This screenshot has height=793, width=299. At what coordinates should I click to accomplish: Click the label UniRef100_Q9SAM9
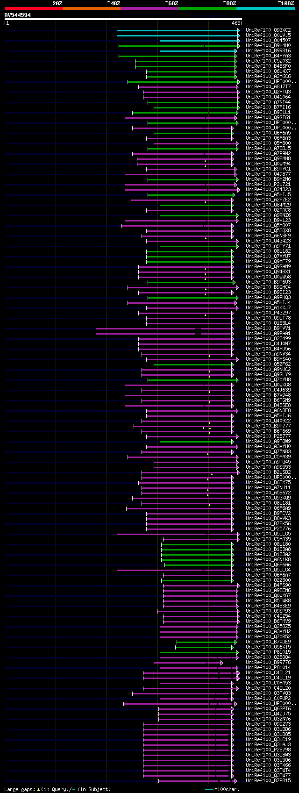click(268, 267)
